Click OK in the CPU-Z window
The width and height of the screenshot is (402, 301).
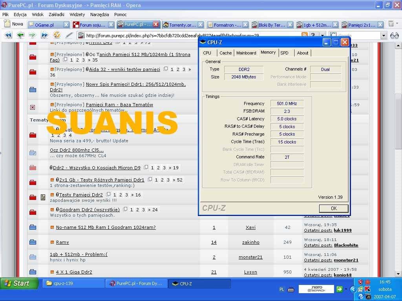pos(334,209)
